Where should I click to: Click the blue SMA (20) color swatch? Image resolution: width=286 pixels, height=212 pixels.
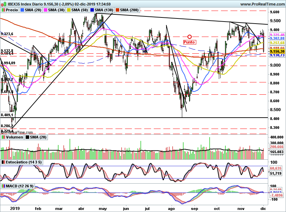tap(22, 10)
